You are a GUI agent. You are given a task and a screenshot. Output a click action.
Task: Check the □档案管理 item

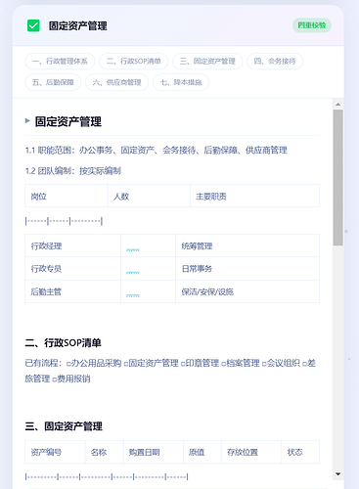coord(241,363)
